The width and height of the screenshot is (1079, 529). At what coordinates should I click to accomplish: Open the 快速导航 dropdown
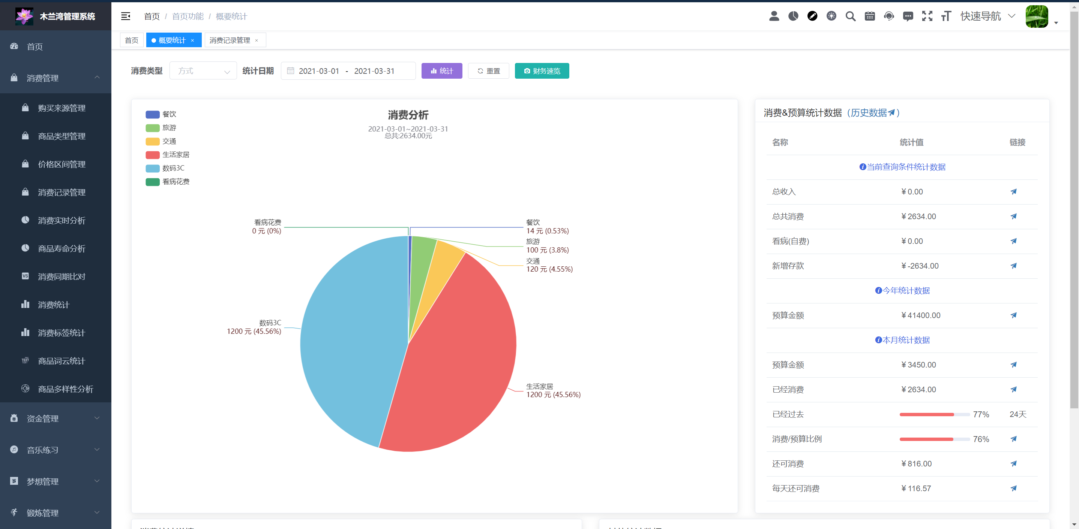[x=987, y=16]
